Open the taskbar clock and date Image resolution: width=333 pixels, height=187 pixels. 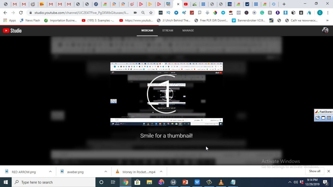pyautogui.click(x=312, y=182)
